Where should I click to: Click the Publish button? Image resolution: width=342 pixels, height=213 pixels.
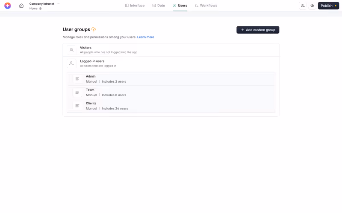(x=328, y=6)
